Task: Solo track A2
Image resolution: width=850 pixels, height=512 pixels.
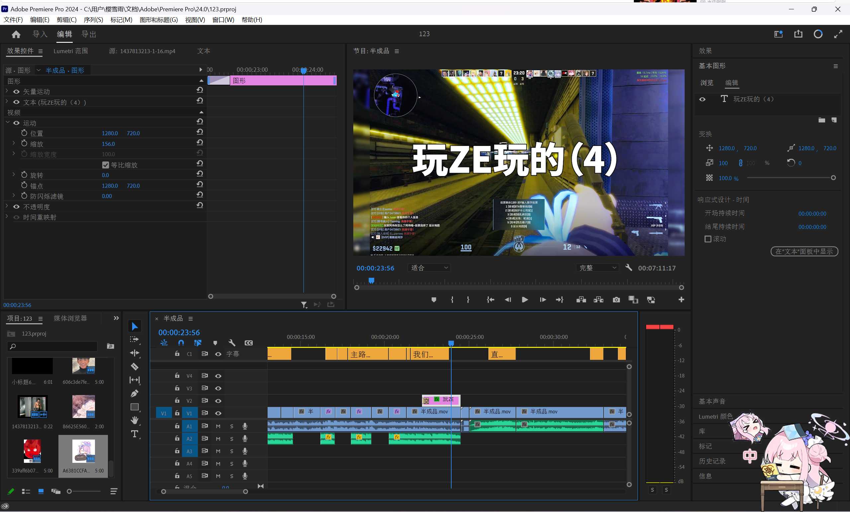Action: tap(232, 439)
